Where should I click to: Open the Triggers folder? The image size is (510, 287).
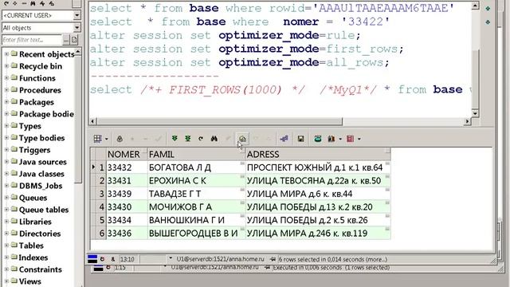[34, 150]
